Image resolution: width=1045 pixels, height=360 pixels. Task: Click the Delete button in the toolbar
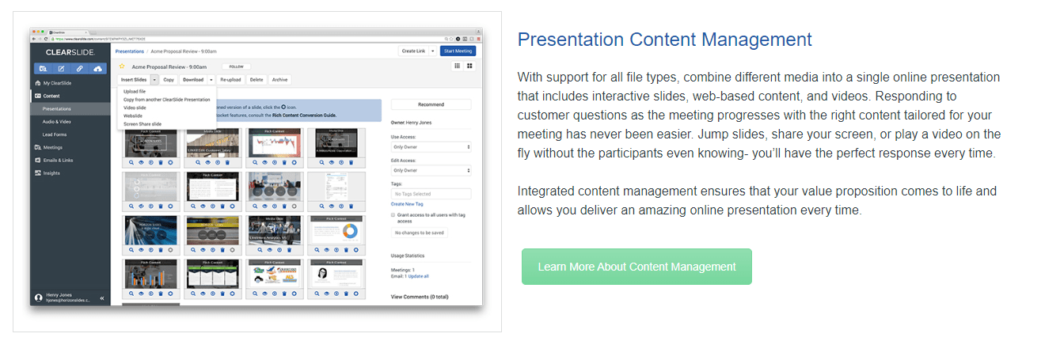[x=256, y=80]
